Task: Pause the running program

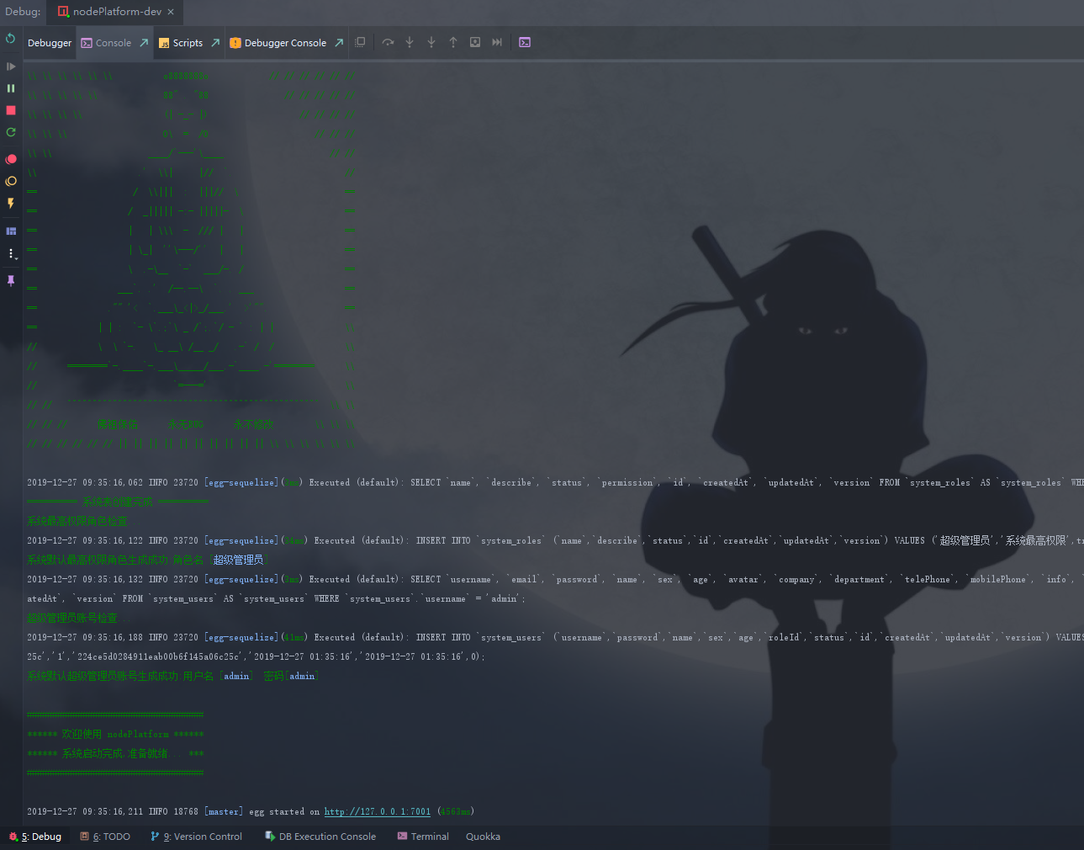Action: 11,88
